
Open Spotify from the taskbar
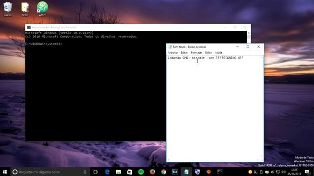(141, 172)
